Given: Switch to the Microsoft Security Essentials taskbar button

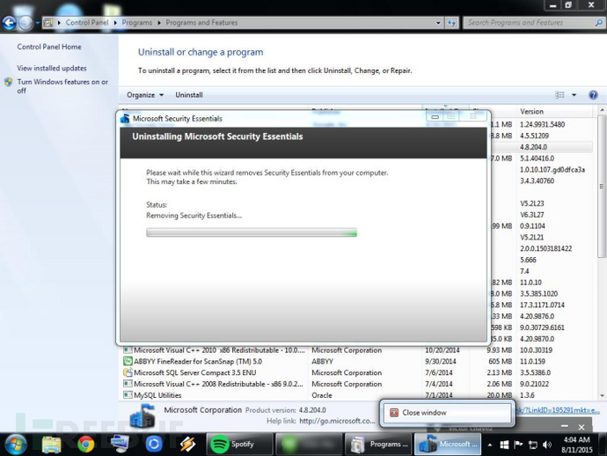Looking at the screenshot, I should pyautogui.click(x=448, y=444).
